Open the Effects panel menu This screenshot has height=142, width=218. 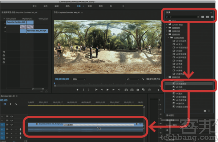click(211, 12)
